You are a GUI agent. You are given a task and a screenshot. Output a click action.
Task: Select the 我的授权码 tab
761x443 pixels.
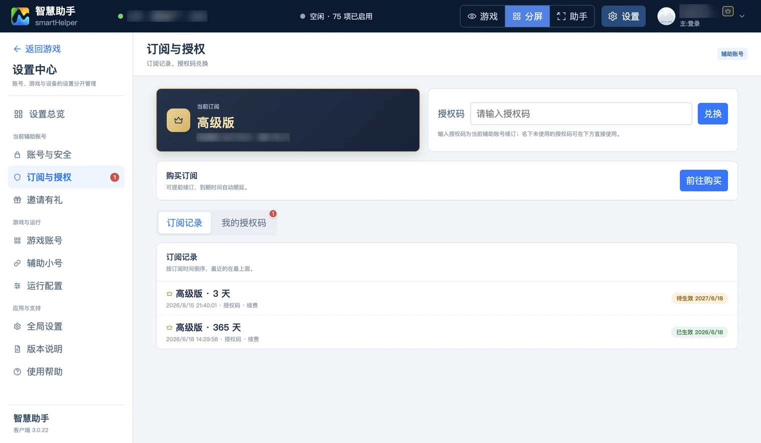[x=244, y=223]
